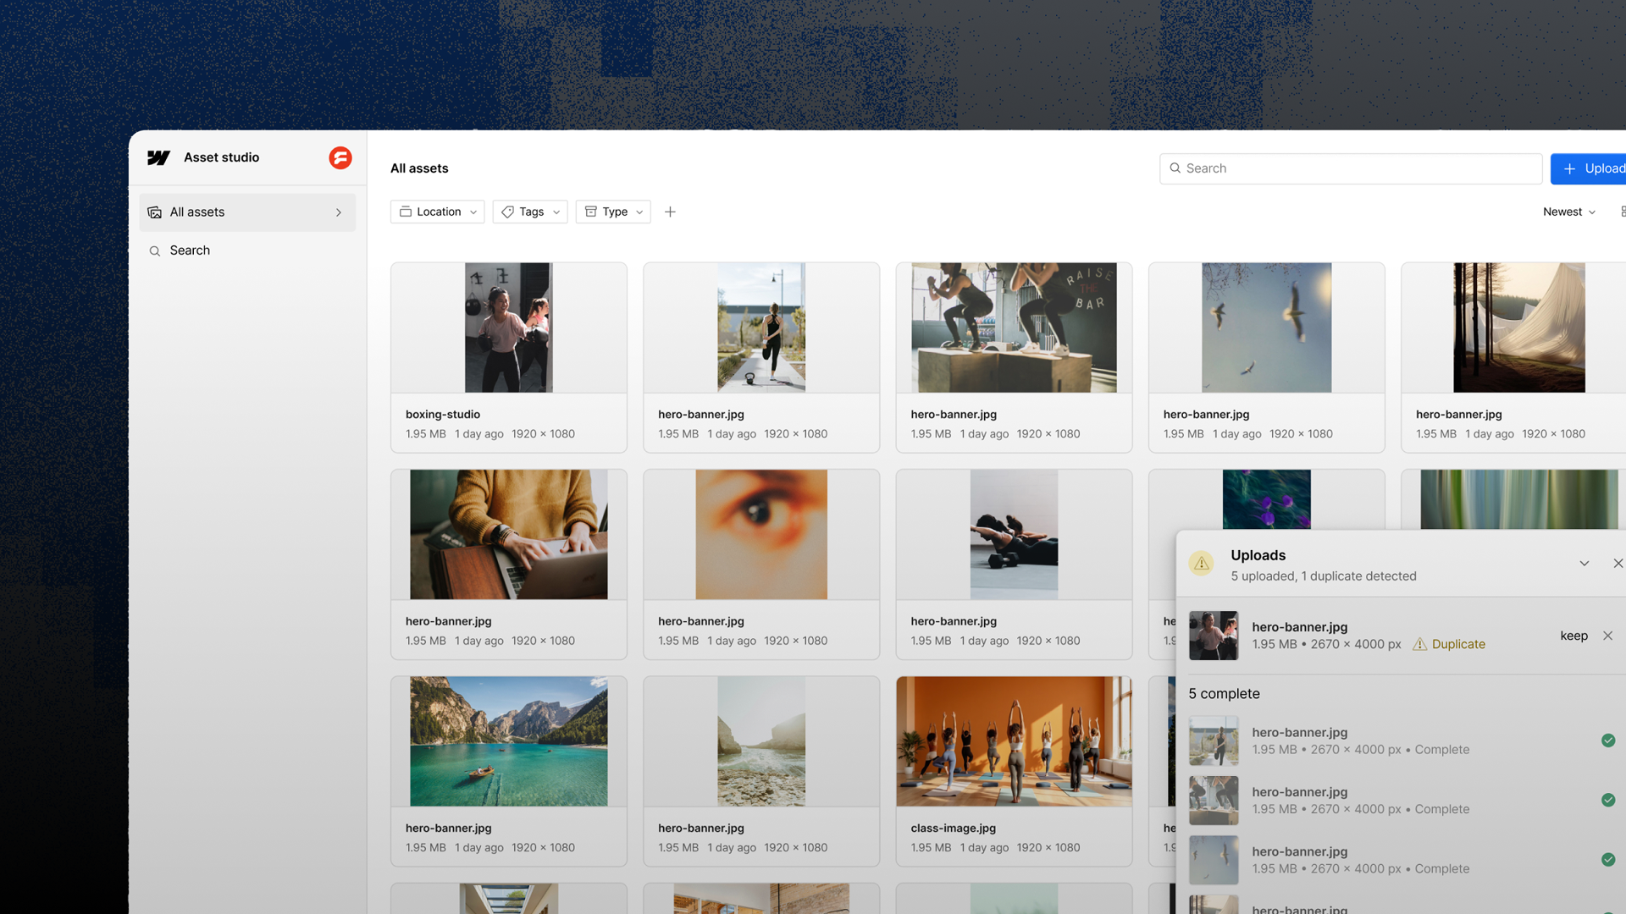This screenshot has width=1626, height=914.
Task: Open the Location filter dropdown
Action: [438, 212]
